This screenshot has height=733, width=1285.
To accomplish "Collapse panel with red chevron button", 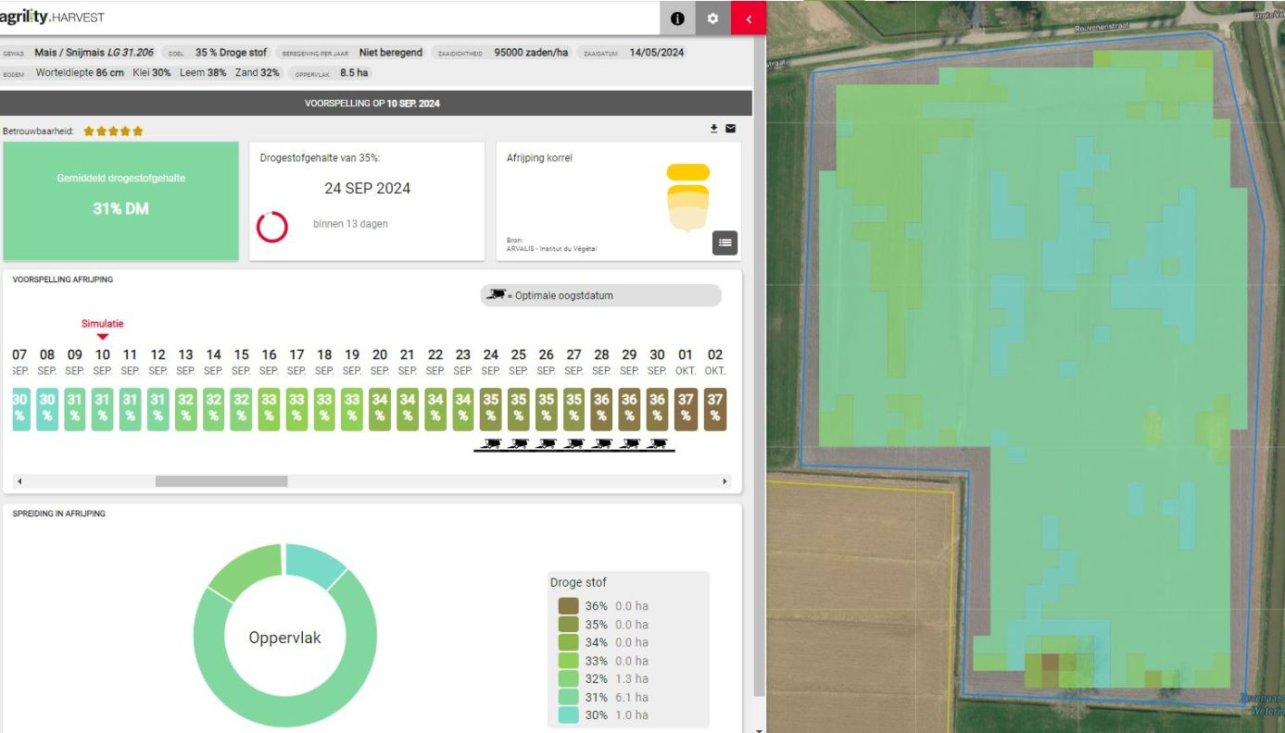I will pyautogui.click(x=749, y=19).
